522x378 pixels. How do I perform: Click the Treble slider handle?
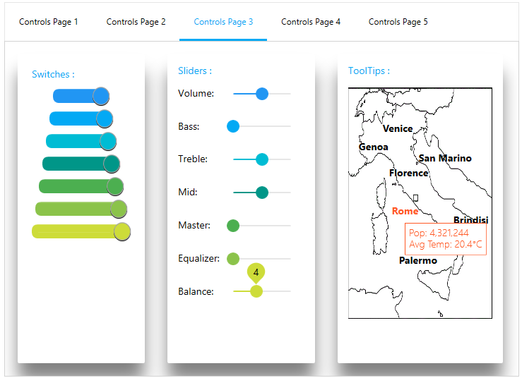pyautogui.click(x=262, y=159)
